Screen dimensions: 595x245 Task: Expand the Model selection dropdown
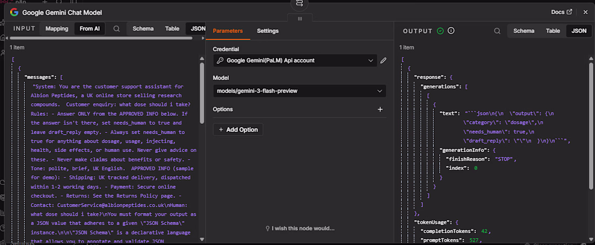click(300, 91)
